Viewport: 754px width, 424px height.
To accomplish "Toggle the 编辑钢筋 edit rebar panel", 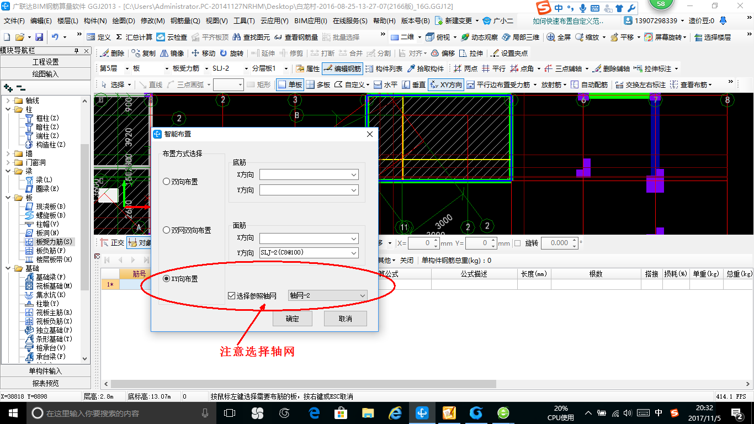I will coord(342,69).
